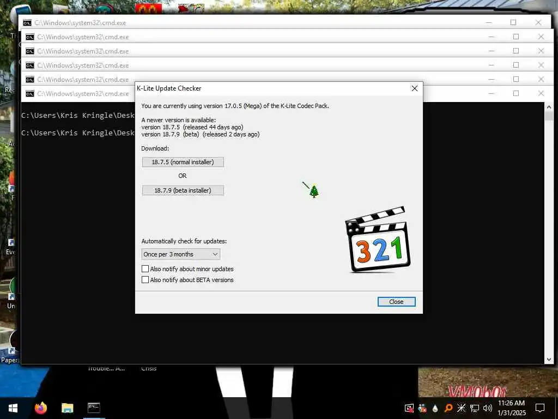The height and width of the screenshot is (419, 558).
Task: Open the 'Once per 3 months' update frequency dropdown
Action: tap(181, 254)
